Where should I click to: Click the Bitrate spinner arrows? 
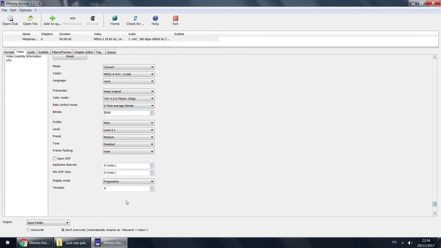point(152,112)
